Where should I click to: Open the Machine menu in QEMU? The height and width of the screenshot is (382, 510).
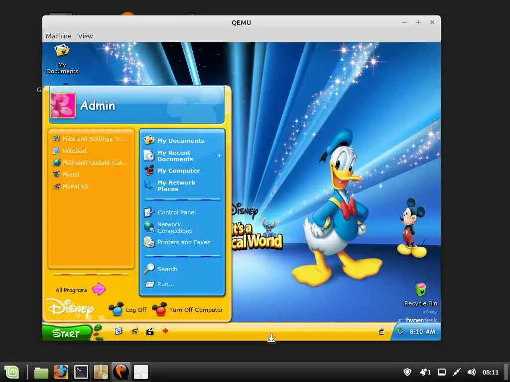coord(59,36)
